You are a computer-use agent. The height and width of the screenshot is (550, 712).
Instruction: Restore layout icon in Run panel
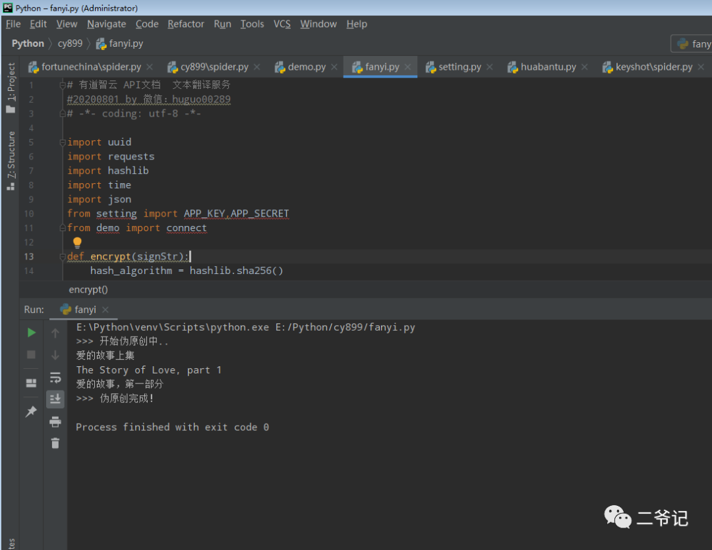tap(32, 383)
